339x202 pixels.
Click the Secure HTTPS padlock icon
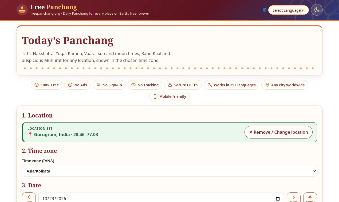[170, 85]
